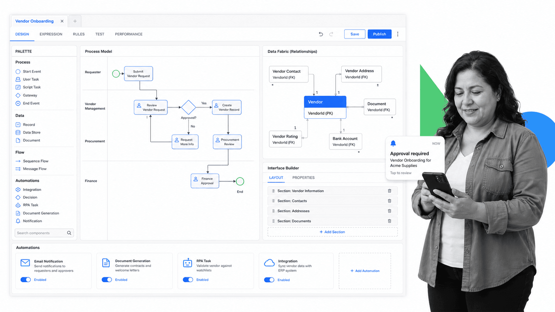Select the Document icon under Data
Image resolution: width=555 pixels, height=312 pixels.
18,141
